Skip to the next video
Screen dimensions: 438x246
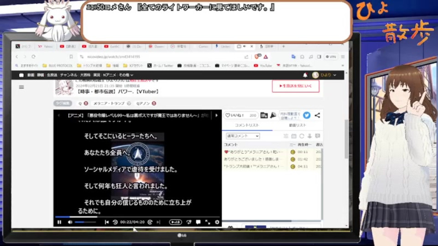coord(158,222)
